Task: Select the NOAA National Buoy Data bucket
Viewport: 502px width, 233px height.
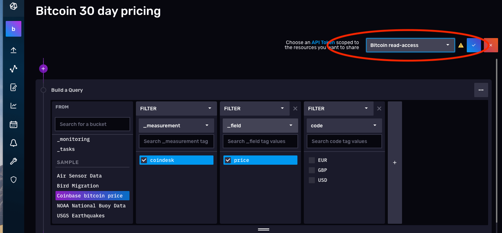Action: (91, 205)
